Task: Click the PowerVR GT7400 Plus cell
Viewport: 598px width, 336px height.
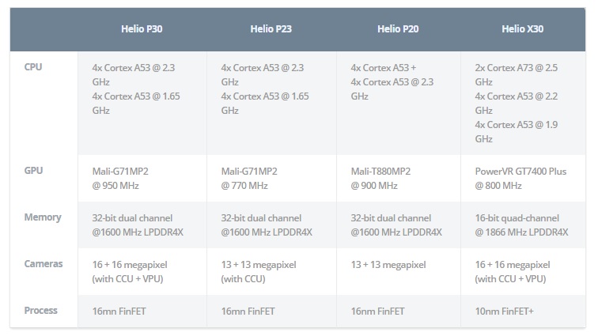Action: coord(519,177)
